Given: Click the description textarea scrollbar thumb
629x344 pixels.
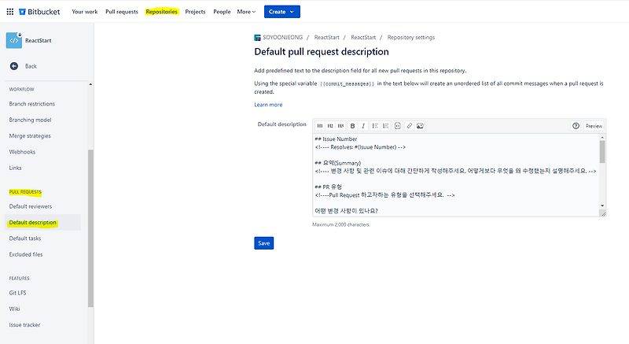Looking at the screenshot, I should (602, 152).
